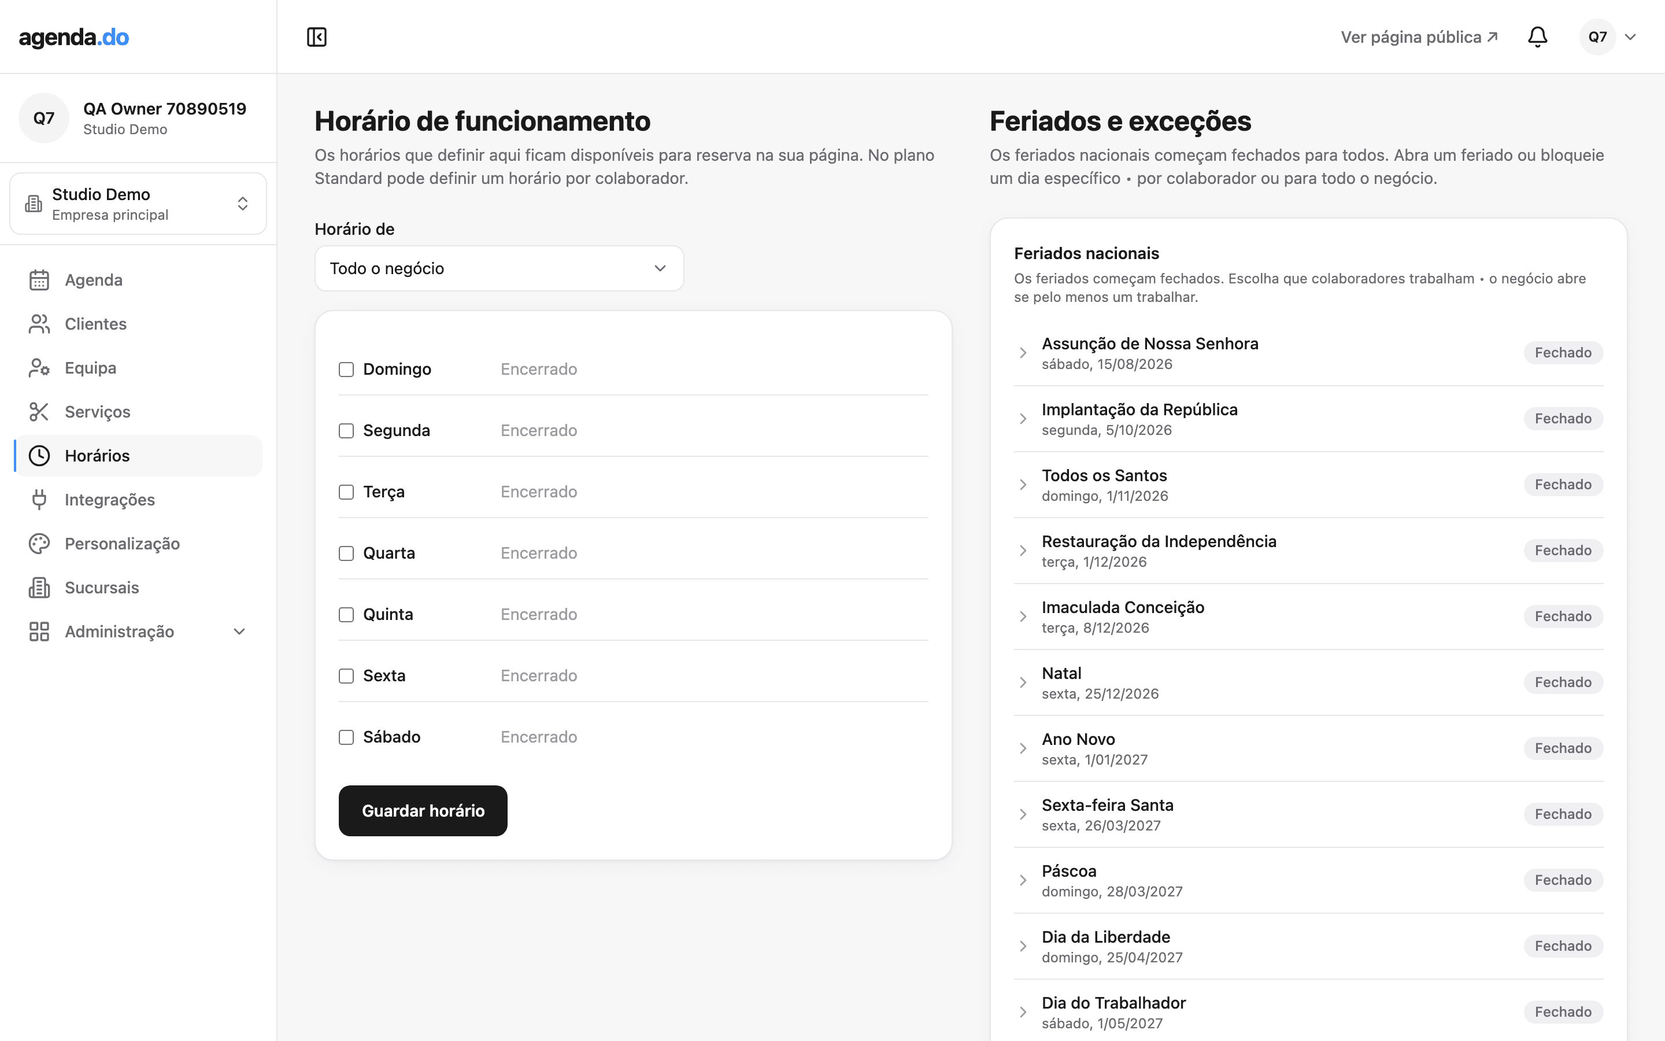Check the Quinta checkbox
Screen dimensions: 1665x1041
[346, 615]
